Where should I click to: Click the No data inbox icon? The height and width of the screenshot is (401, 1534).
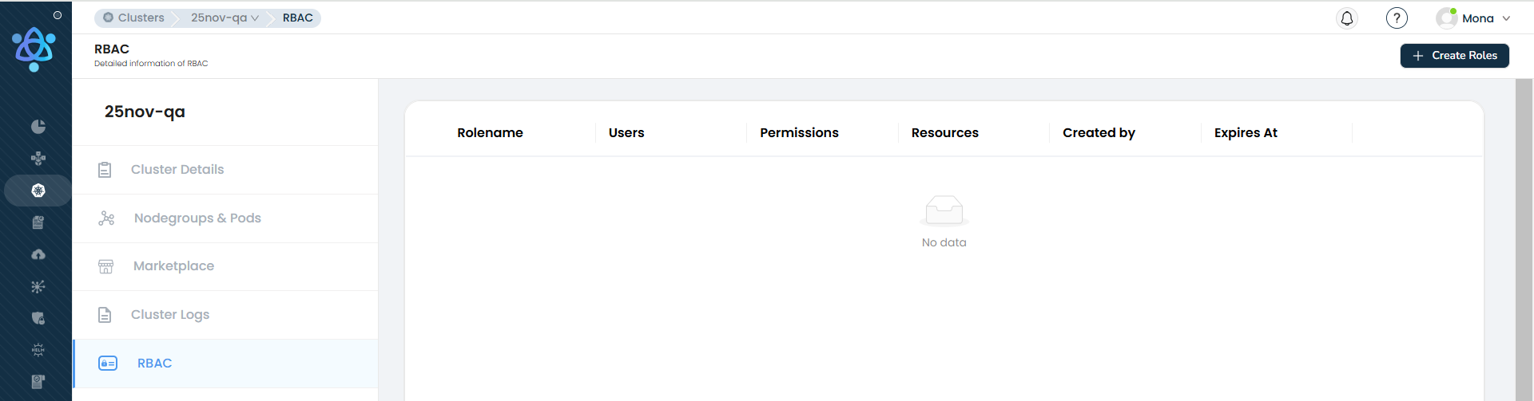coord(944,210)
